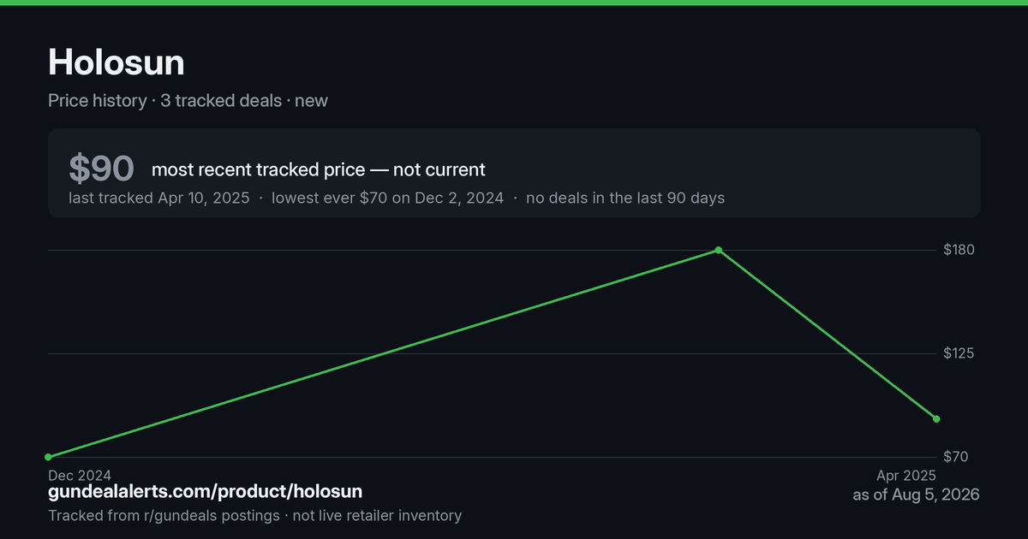The image size is (1028, 539).
Task: Select the December 2024 chart data point
Action: (x=48, y=457)
